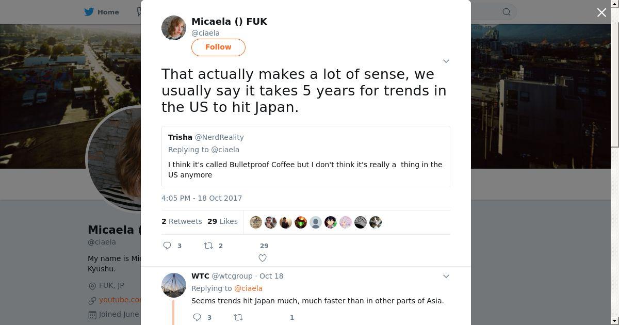View the 29 Likes list

coord(222,221)
